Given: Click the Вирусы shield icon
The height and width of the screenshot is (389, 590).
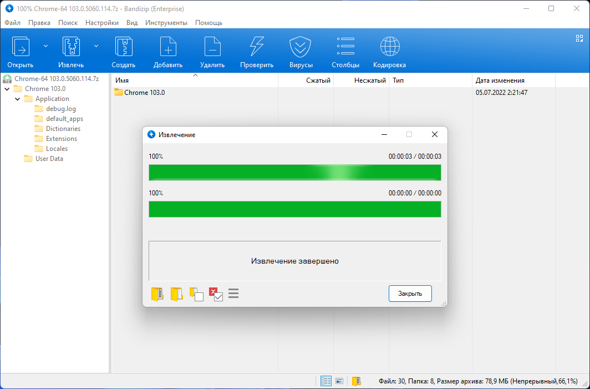Looking at the screenshot, I should pos(301,47).
